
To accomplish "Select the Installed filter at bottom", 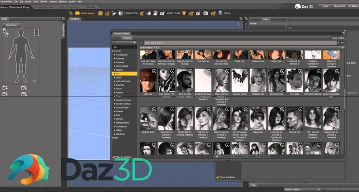I will coord(227,156).
